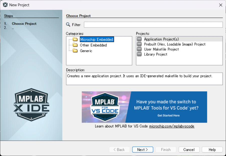Image resolution: width=226 pixels, height=156 pixels.
Task: Choose Prebuilt (Hex, Loadable Image) Project
Action: [x=175, y=44]
